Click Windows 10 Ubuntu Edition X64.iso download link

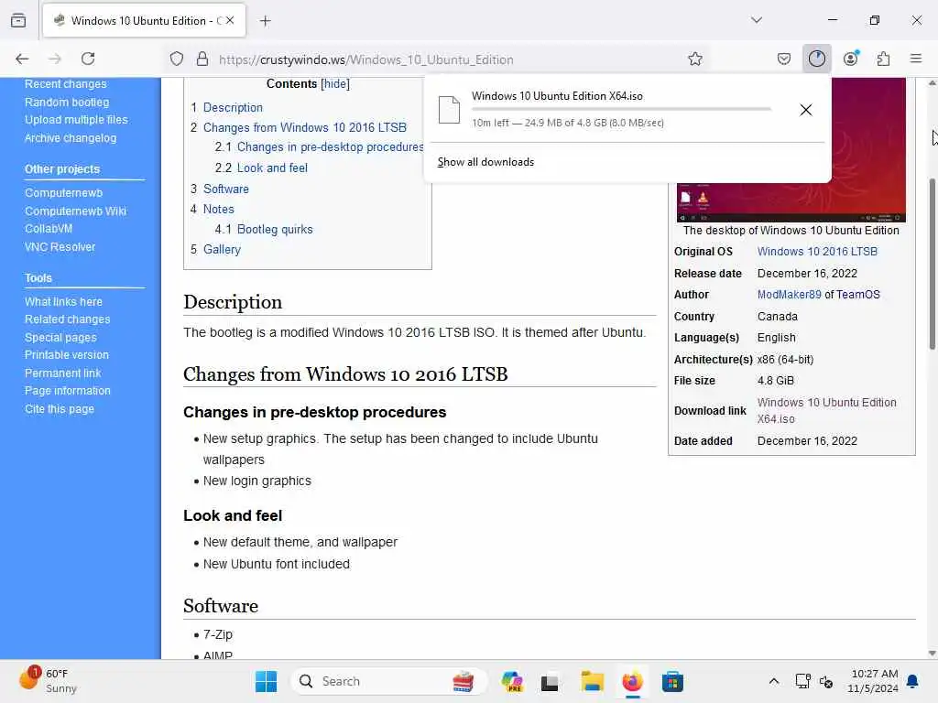(827, 411)
